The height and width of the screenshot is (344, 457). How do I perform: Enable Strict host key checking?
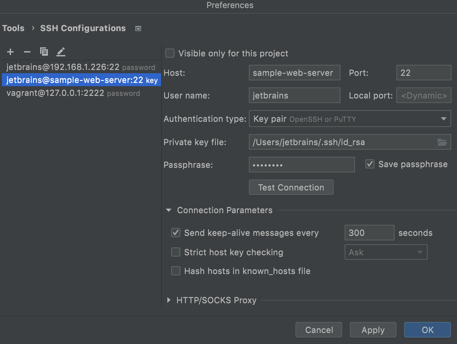pos(175,252)
